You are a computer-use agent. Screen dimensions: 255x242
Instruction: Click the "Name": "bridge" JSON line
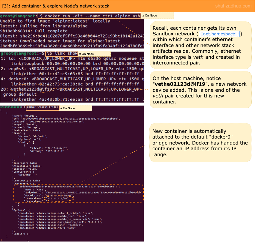click(25, 116)
